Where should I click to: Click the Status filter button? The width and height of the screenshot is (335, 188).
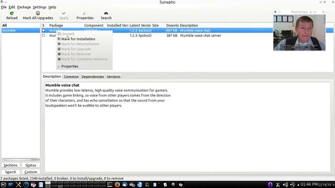(x=31, y=165)
